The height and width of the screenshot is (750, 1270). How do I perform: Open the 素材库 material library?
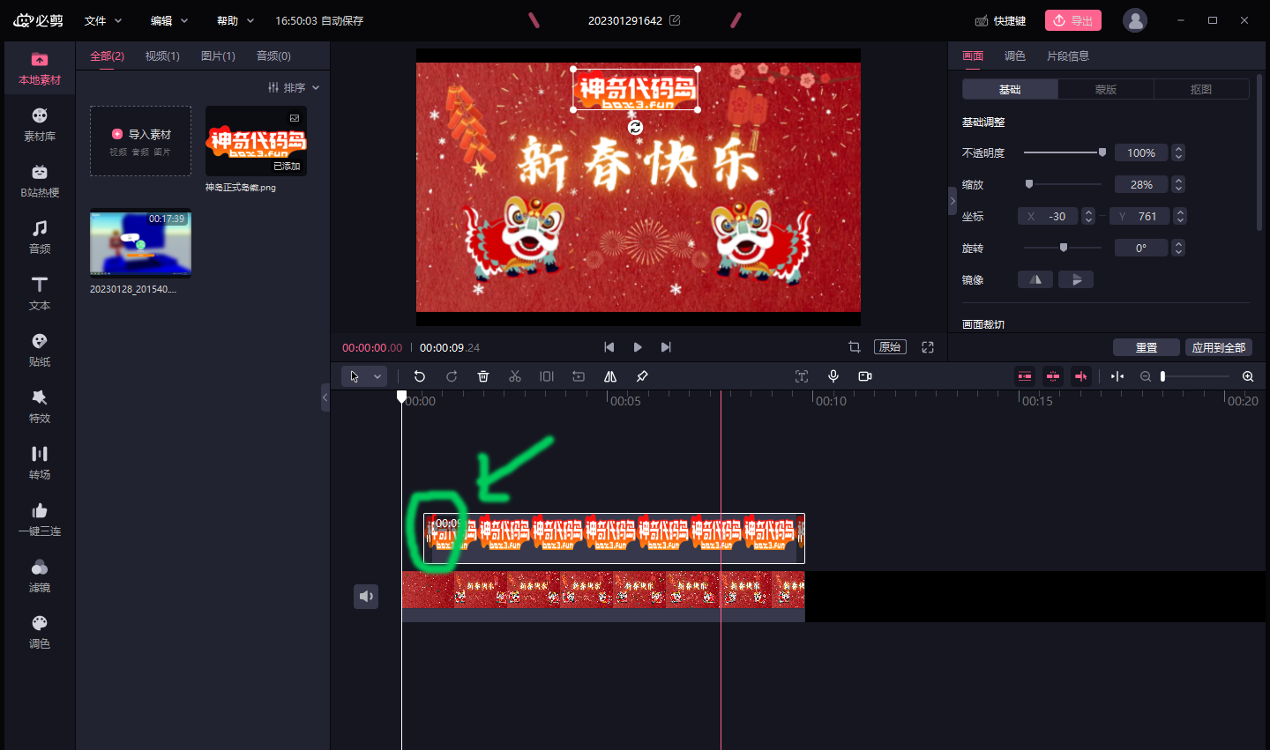pos(40,125)
